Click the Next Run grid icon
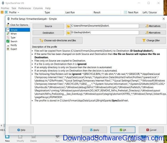167x143 pixels. coord(126,12)
